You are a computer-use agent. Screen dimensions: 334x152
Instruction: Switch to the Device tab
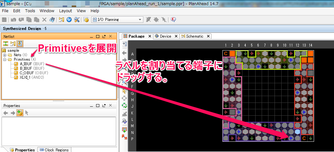[165, 36]
